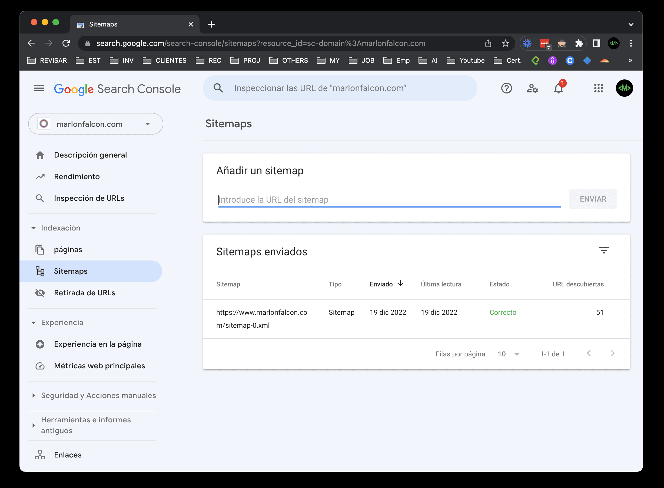
Task: Click the URL inspection search magnifier icon
Action: pyautogui.click(x=218, y=88)
